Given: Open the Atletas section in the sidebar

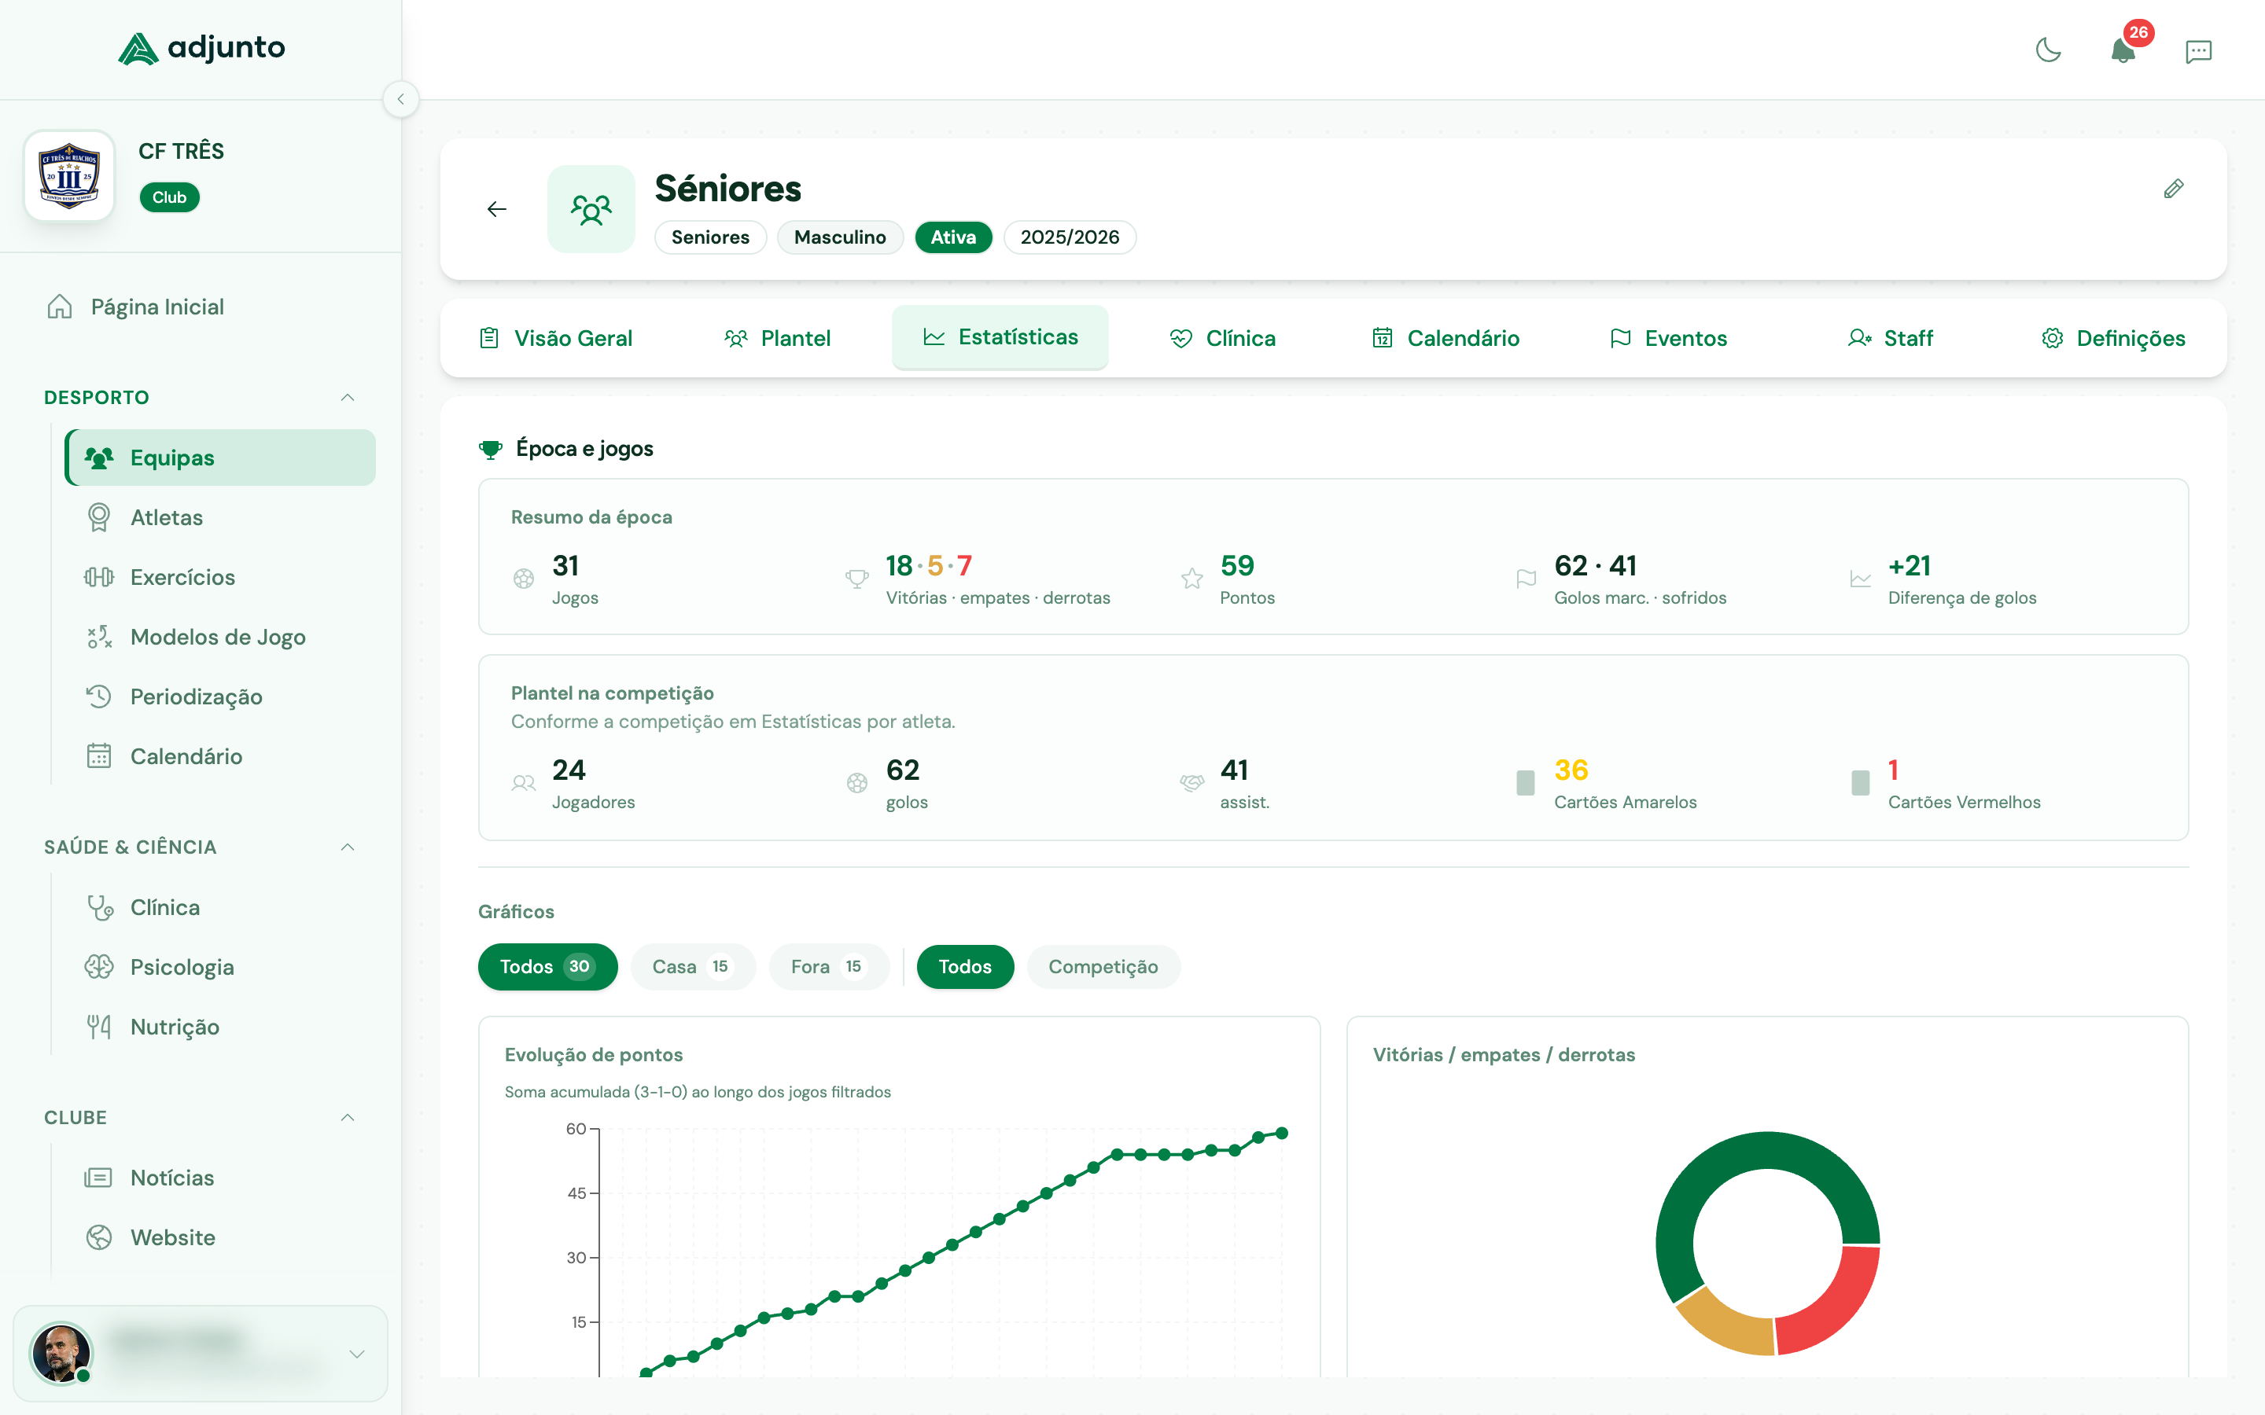Looking at the screenshot, I should pyautogui.click(x=167, y=516).
